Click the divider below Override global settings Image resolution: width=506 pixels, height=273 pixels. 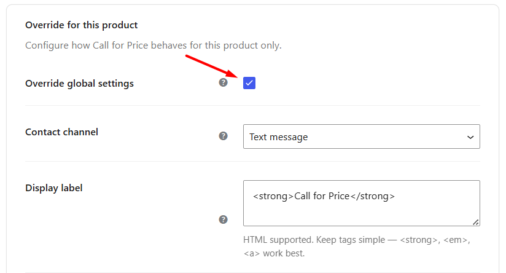252,105
